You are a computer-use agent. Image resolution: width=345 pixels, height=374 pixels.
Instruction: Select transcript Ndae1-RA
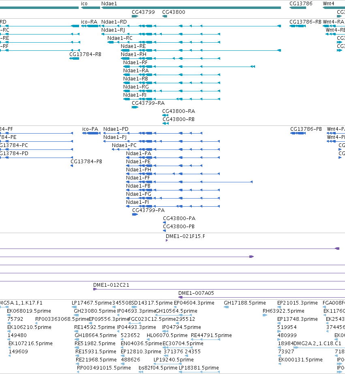[x=136, y=70]
